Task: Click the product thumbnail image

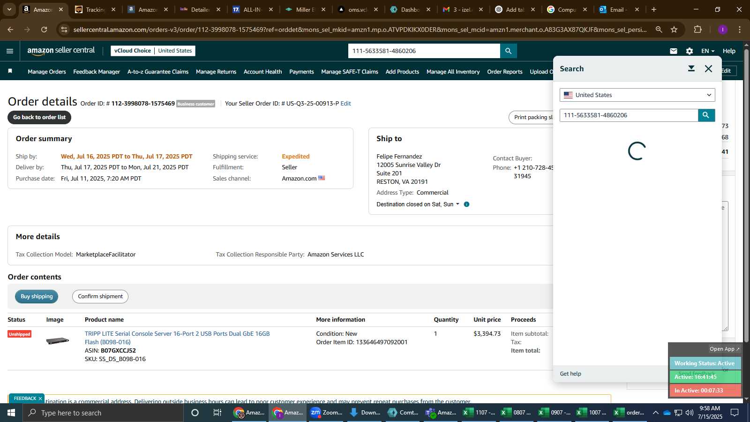Action: [58, 341]
